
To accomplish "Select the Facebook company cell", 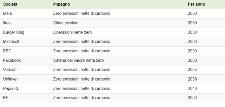I will (x=12, y=60).
